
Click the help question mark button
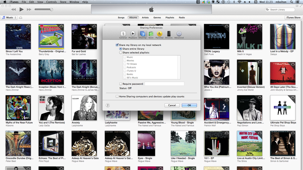(x=108, y=105)
